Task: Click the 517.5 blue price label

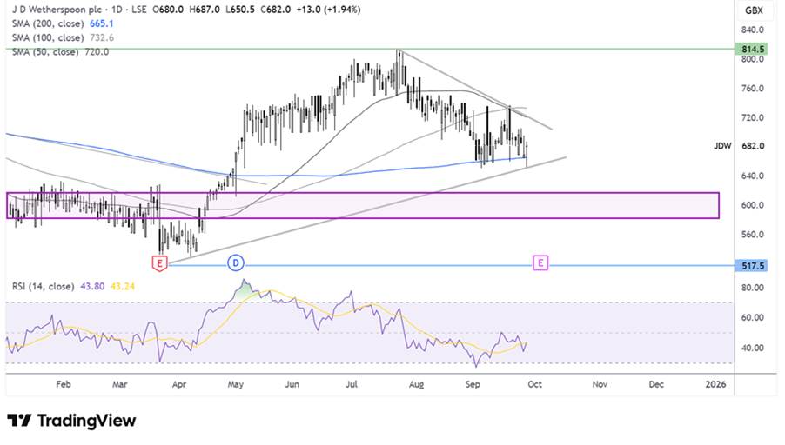Action: coord(753,265)
